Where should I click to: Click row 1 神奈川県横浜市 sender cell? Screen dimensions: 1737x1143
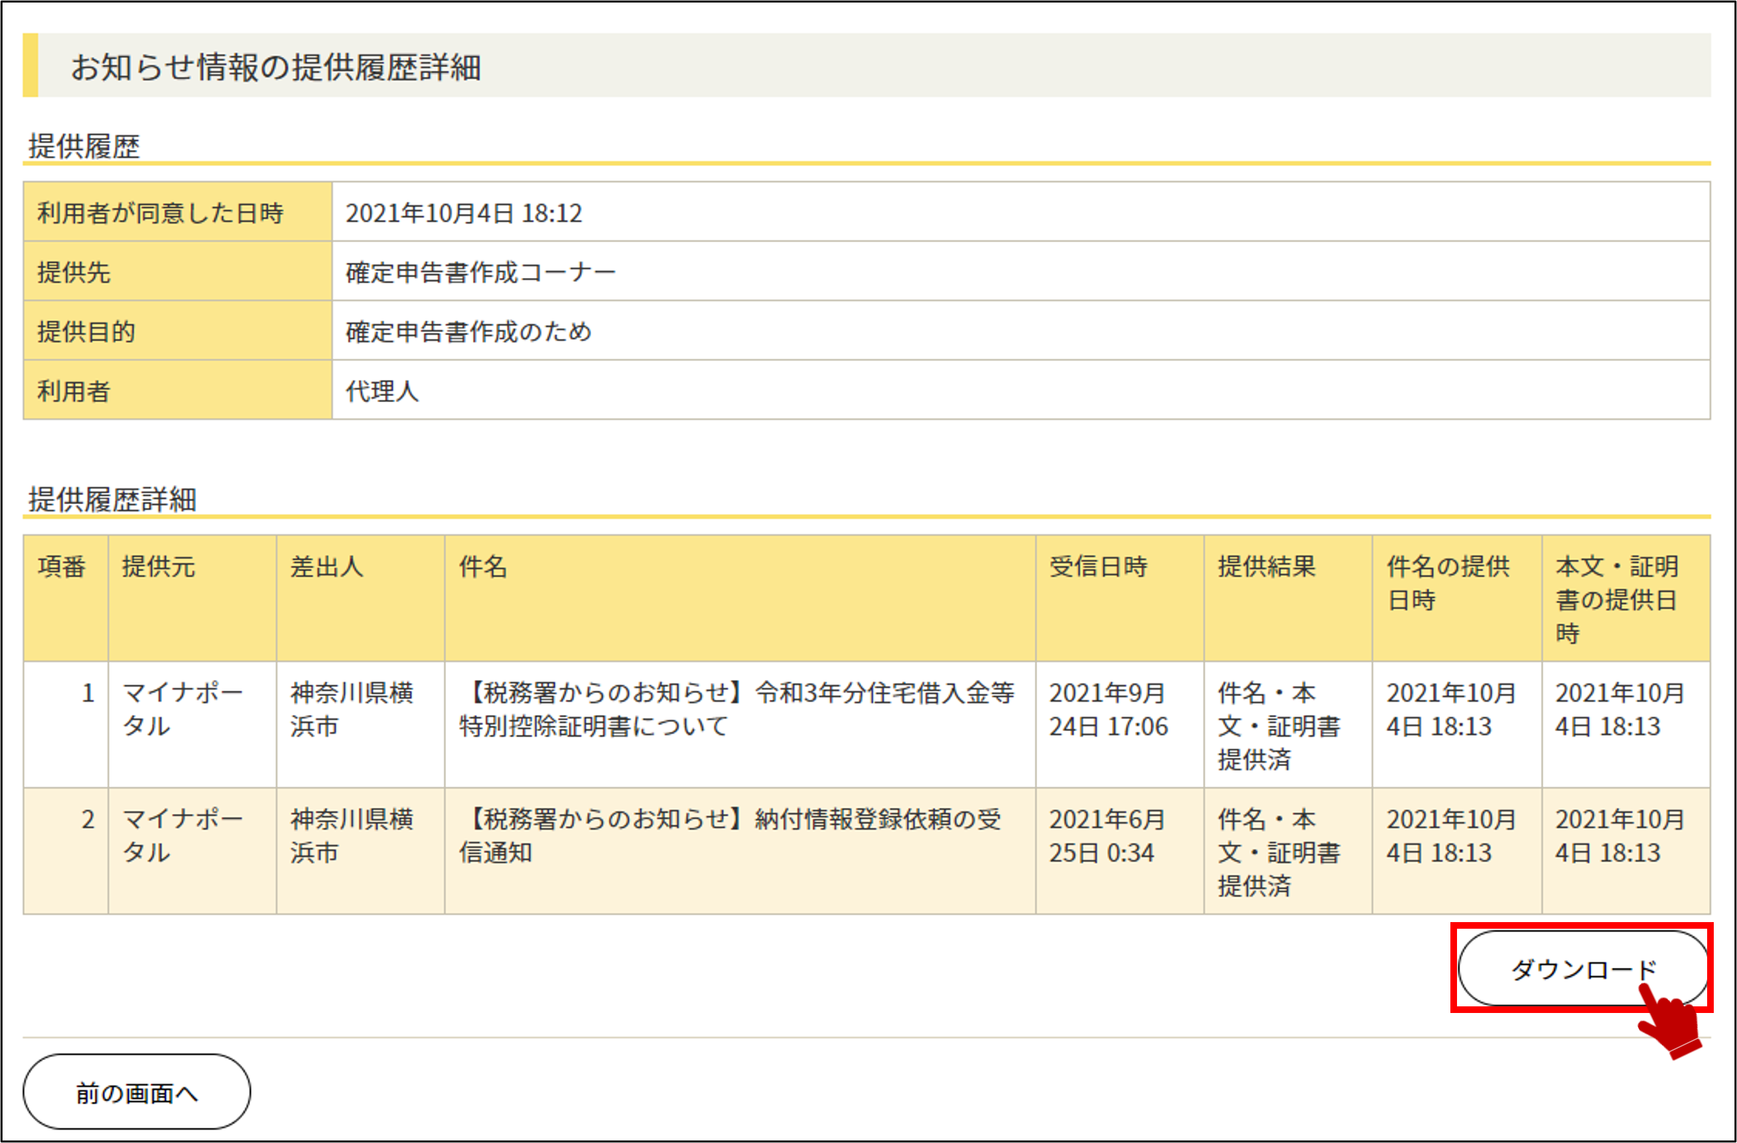click(x=360, y=724)
